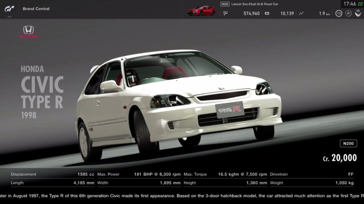
Task: Click the HONDA manufacturer title text
Action: click(x=32, y=69)
